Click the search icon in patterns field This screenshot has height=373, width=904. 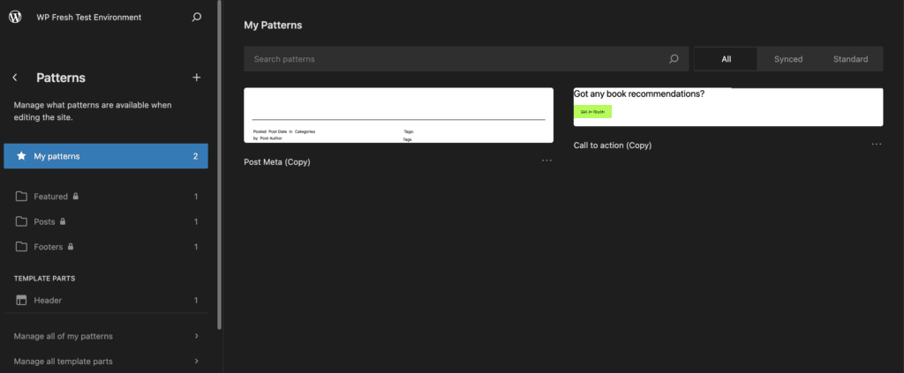pyautogui.click(x=674, y=59)
